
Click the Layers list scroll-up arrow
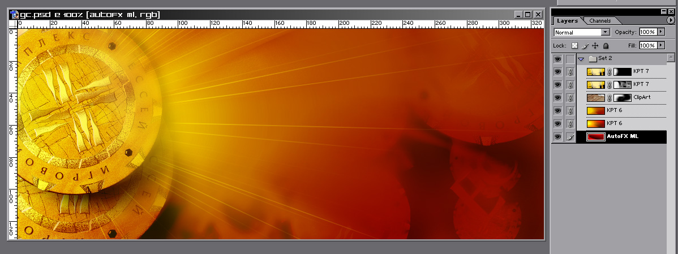[x=671, y=58]
